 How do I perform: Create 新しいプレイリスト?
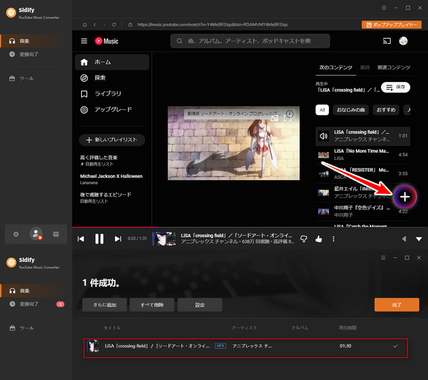pos(112,140)
